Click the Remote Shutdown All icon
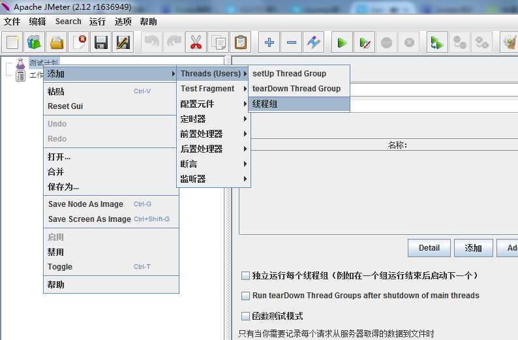518x340 pixels. 481,42
